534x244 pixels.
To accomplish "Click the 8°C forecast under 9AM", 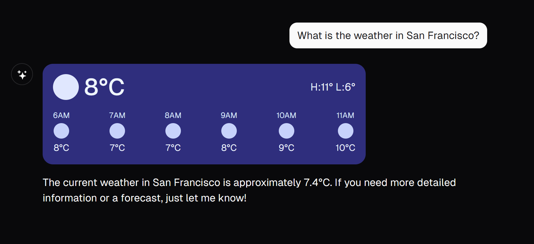I will pos(229,148).
